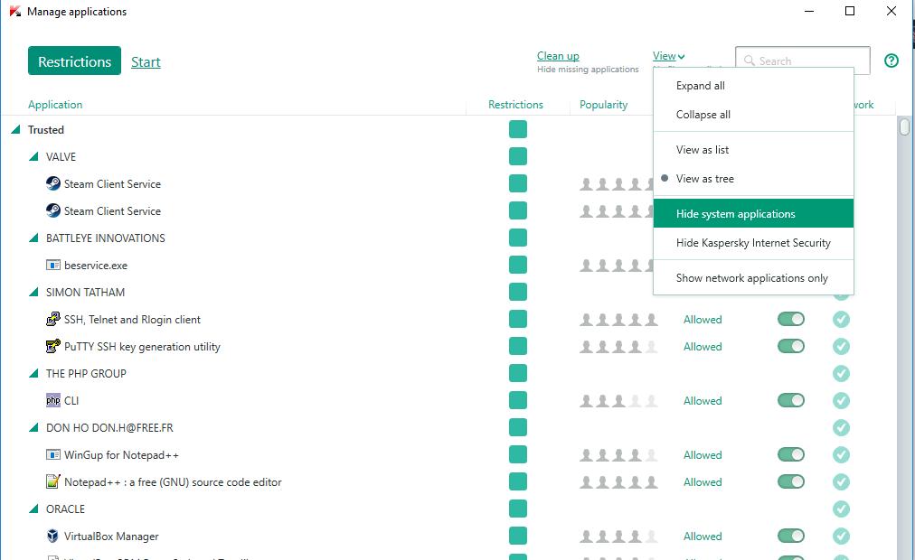Viewport: 915px width, 560px height.
Task: Collapse the BATTLEYE INNOVATIONS node
Action: tap(33, 238)
